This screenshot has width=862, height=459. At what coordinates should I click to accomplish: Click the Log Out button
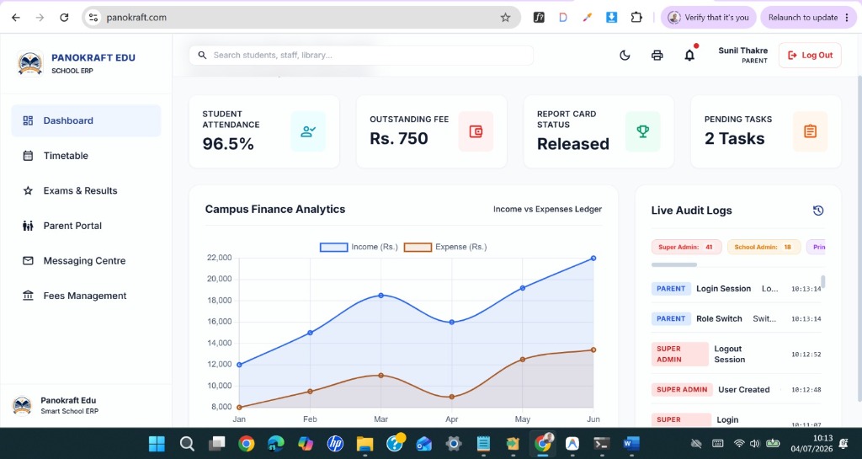click(x=810, y=55)
